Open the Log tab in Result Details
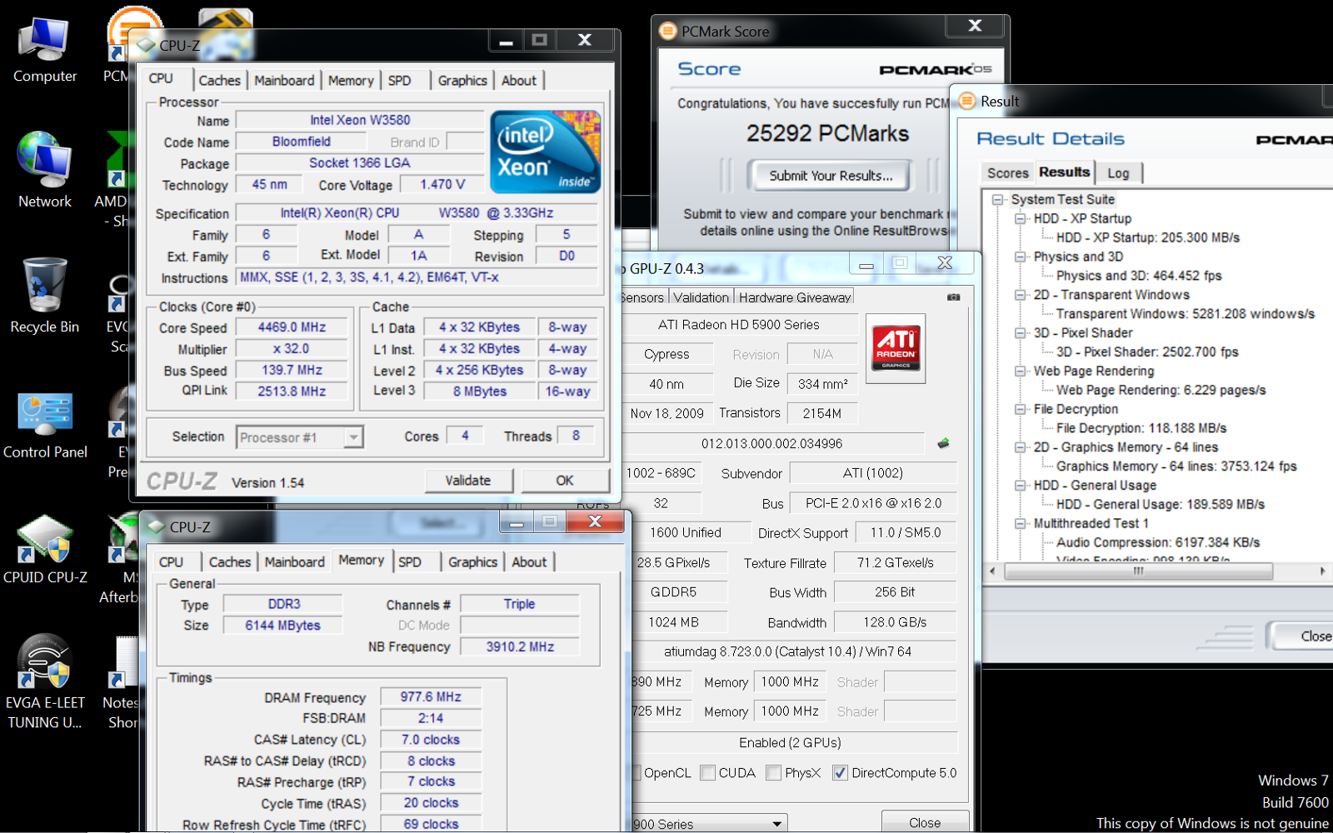The width and height of the screenshot is (1333, 833). point(1118,173)
